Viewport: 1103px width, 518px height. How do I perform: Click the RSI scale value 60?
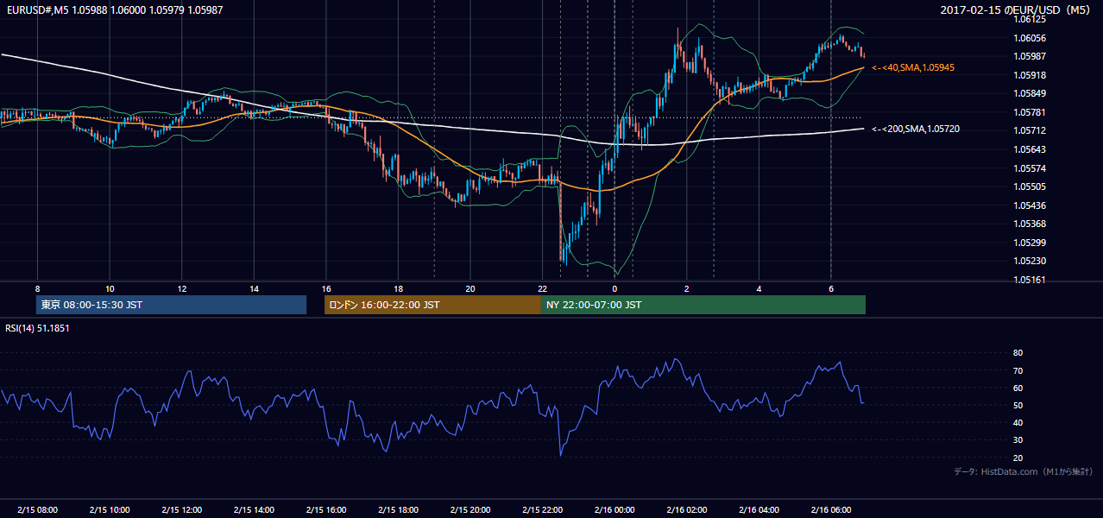click(1018, 388)
